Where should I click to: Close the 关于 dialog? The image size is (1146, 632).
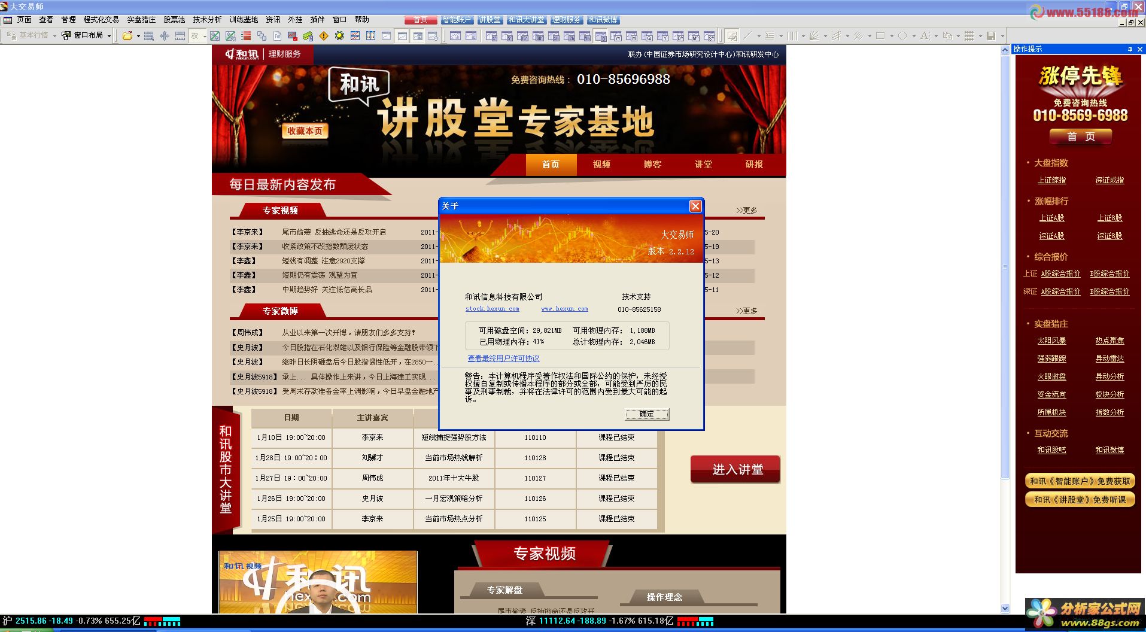(695, 206)
